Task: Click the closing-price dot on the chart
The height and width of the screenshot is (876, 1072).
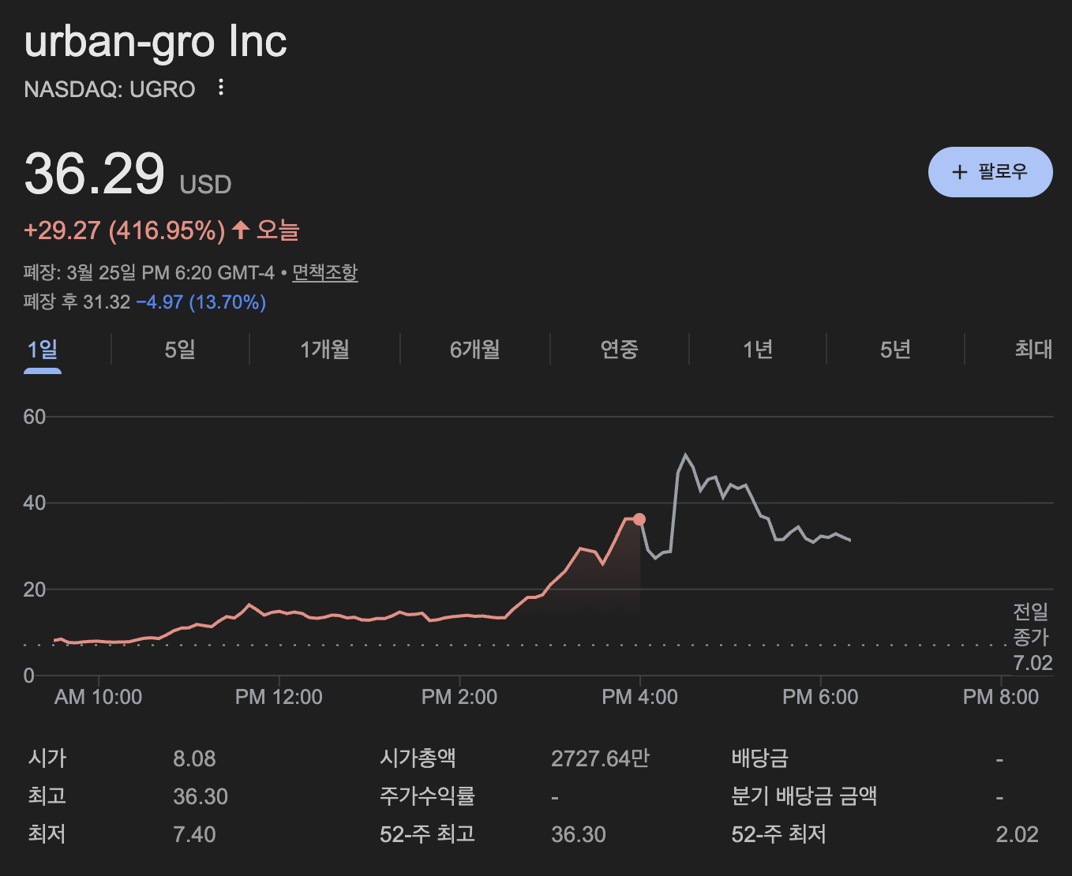Action: (x=639, y=519)
